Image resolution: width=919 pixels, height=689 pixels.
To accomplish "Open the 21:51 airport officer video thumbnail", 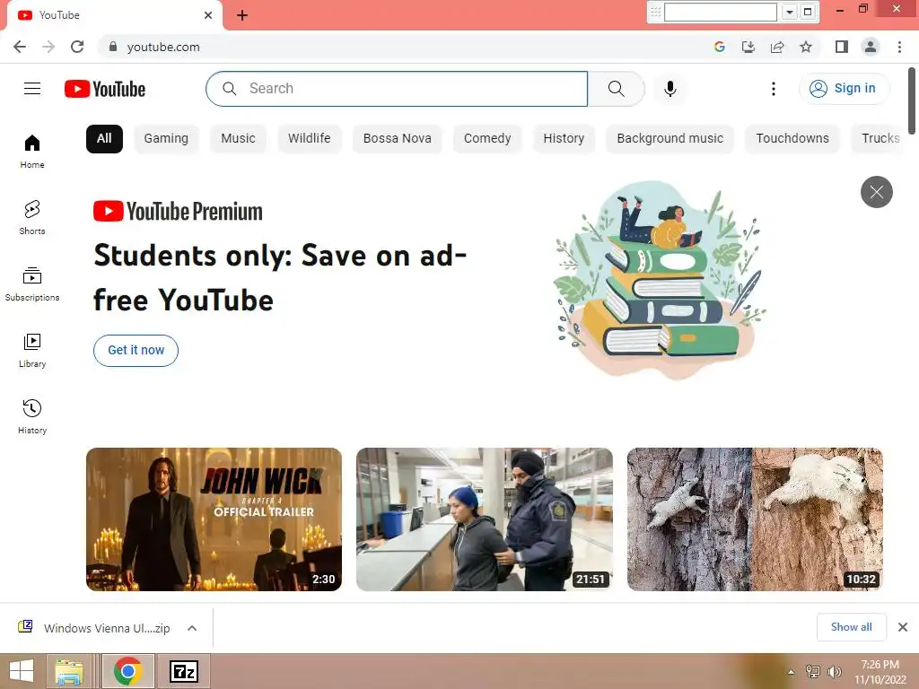I will [485, 519].
